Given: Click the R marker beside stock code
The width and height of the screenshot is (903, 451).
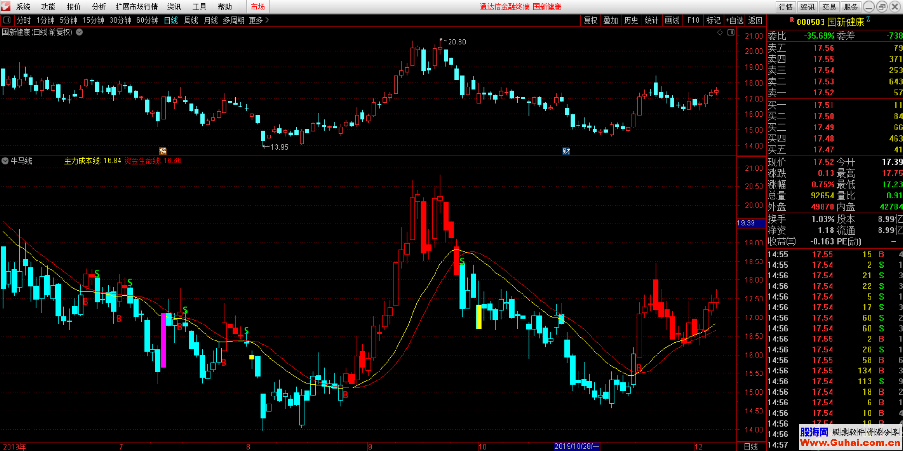Looking at the screenshot, I should (792, 20).
